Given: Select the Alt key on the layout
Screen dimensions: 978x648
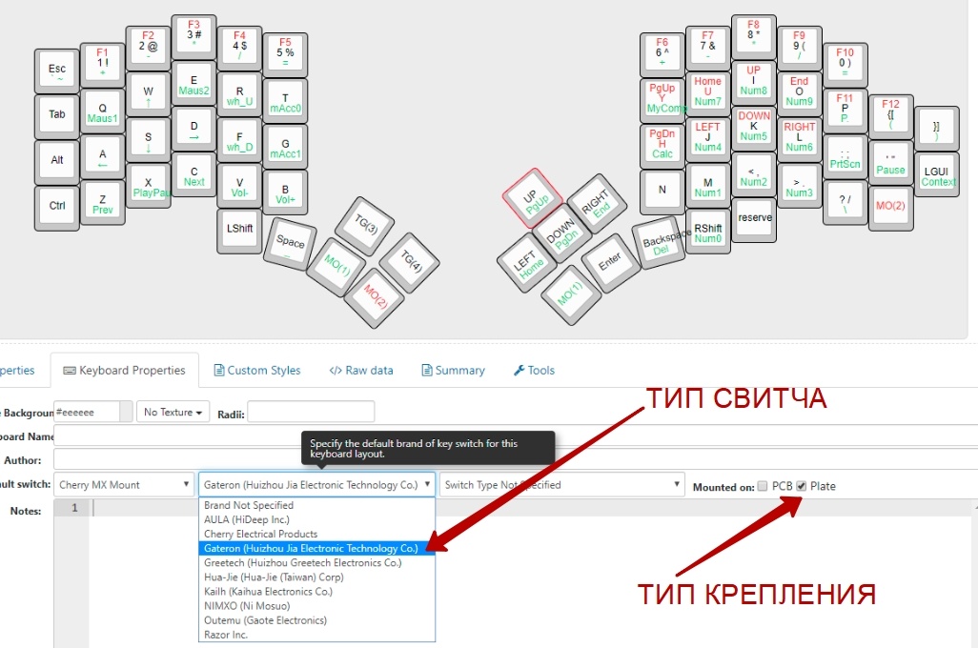Looking at the screenshot, I should coord(57,162).
